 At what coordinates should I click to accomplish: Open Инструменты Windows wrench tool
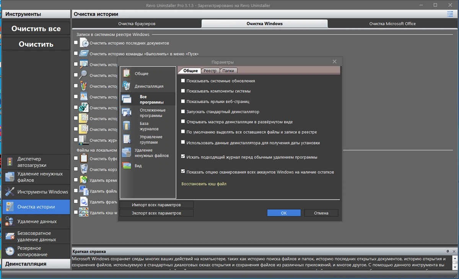point(36,192)
